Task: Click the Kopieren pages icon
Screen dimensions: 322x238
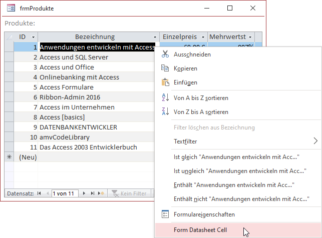Action: (x=165, y=68)
